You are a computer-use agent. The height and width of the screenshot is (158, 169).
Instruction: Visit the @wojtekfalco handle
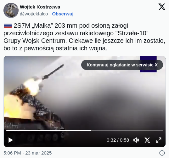pyautogui.click(x=34, y=14)
